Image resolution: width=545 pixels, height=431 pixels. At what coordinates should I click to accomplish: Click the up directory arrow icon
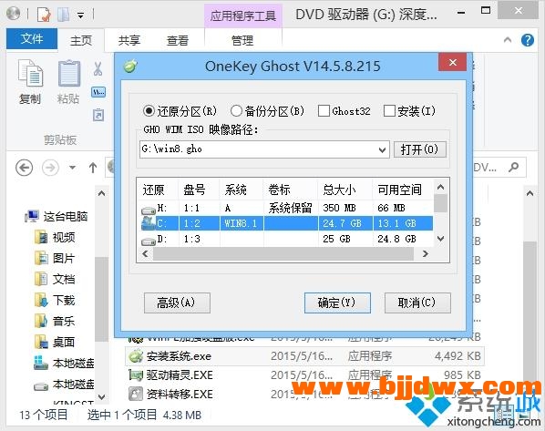coord(93,168)
